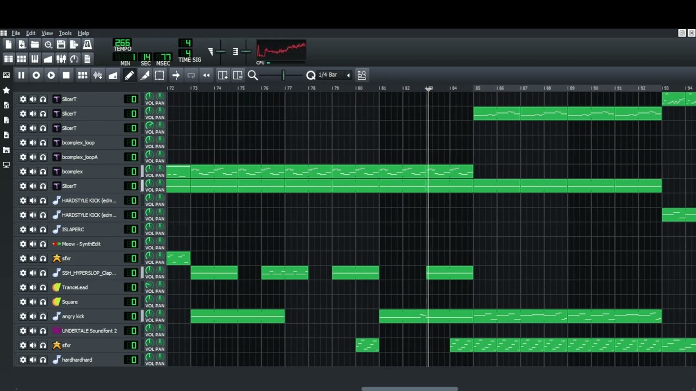Show the Mixer faders icon
696x391 pixels.
(61, 59)
